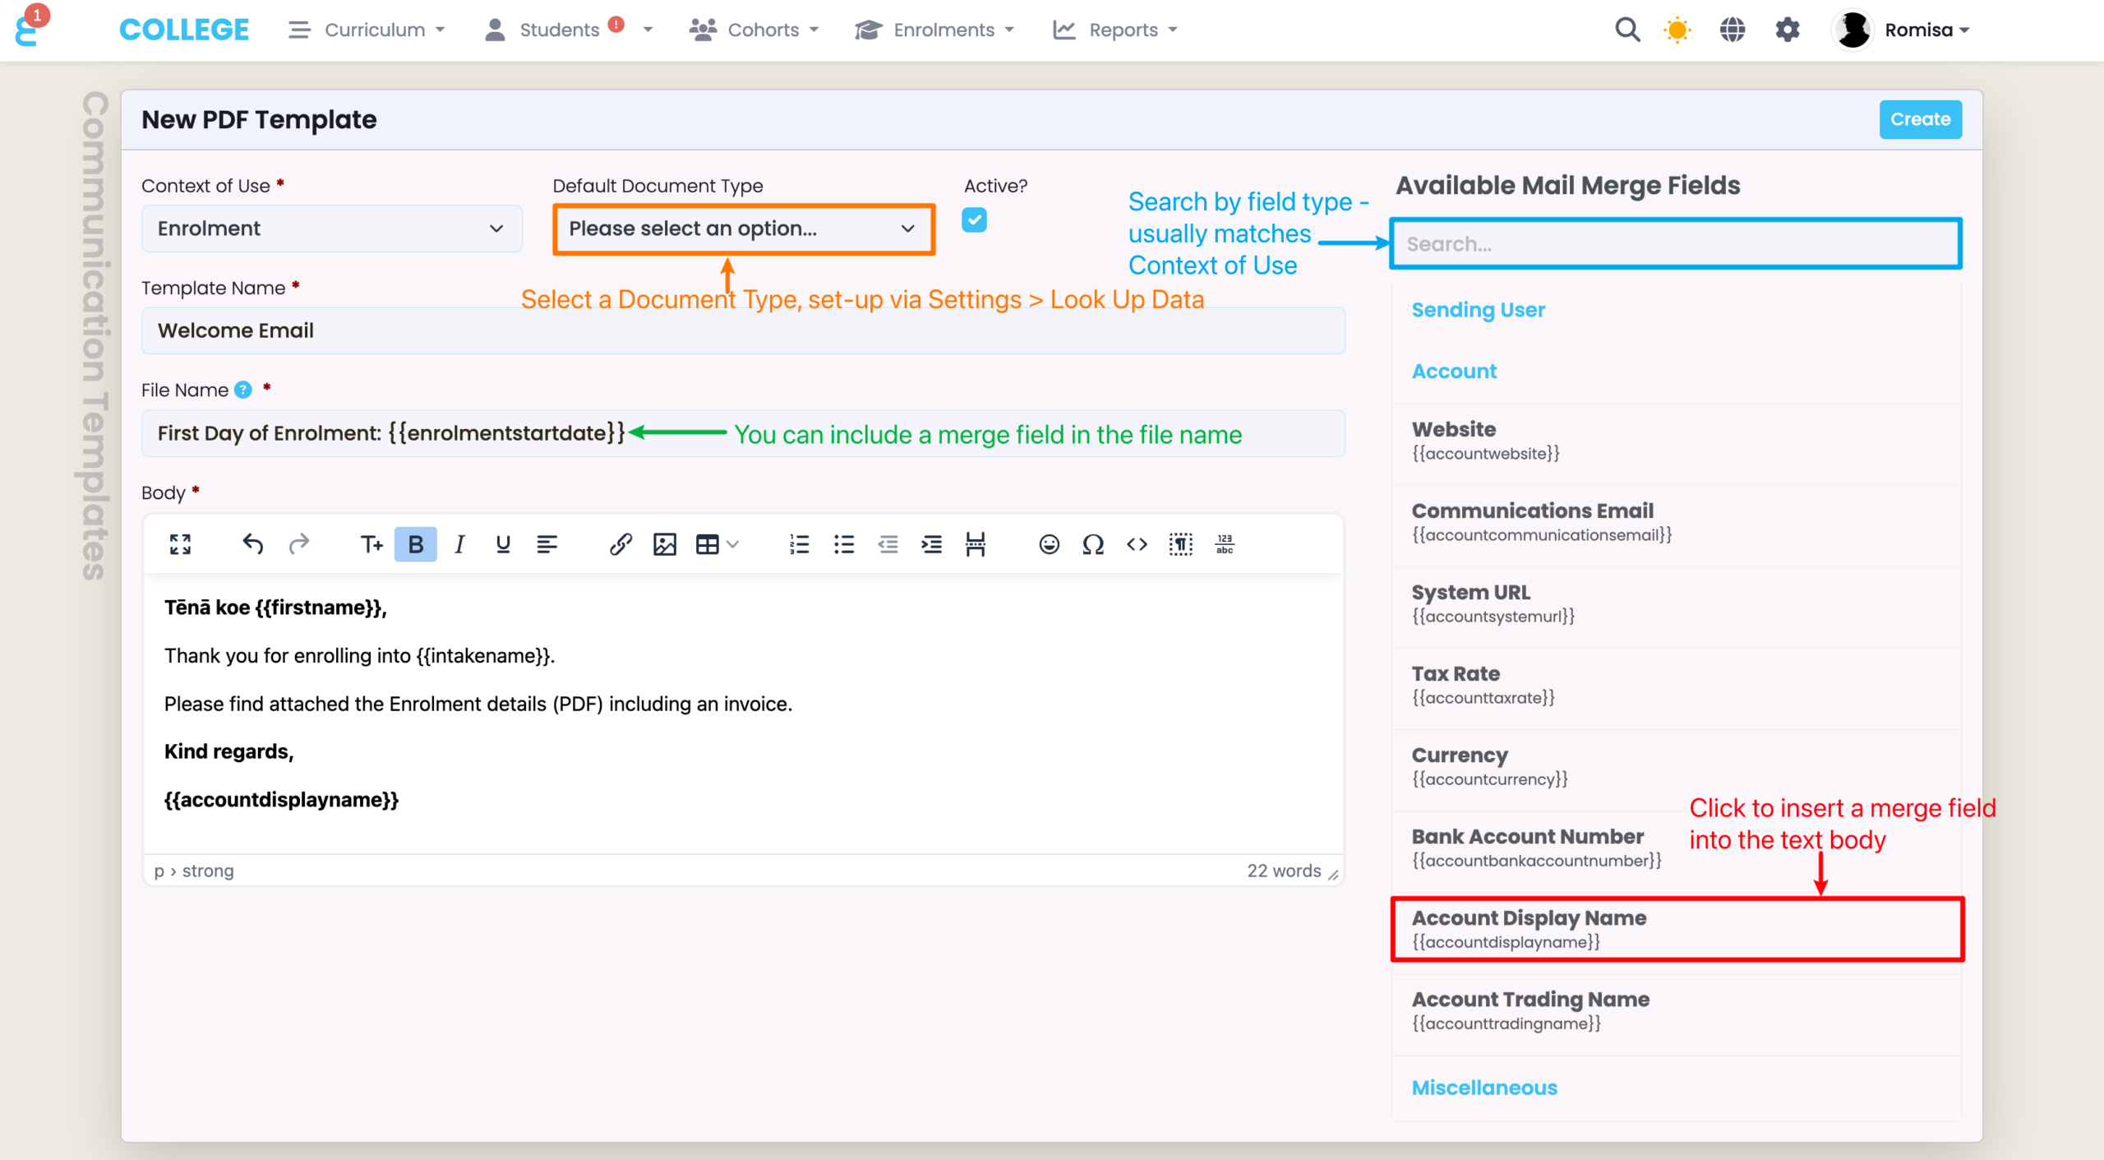
Task: Click the page break icon
Action: 976,544
